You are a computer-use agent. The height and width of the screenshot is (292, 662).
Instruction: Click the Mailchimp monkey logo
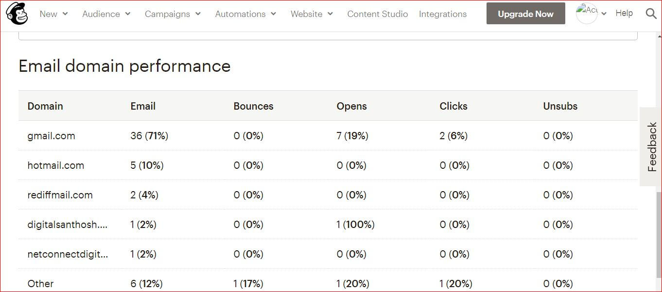17,14
